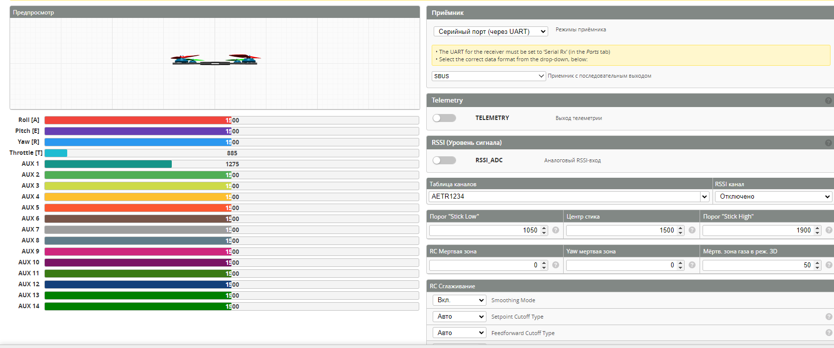Click the AUX 1 channel bar
This screenshot has width=834, height=348.
(232, 164)
